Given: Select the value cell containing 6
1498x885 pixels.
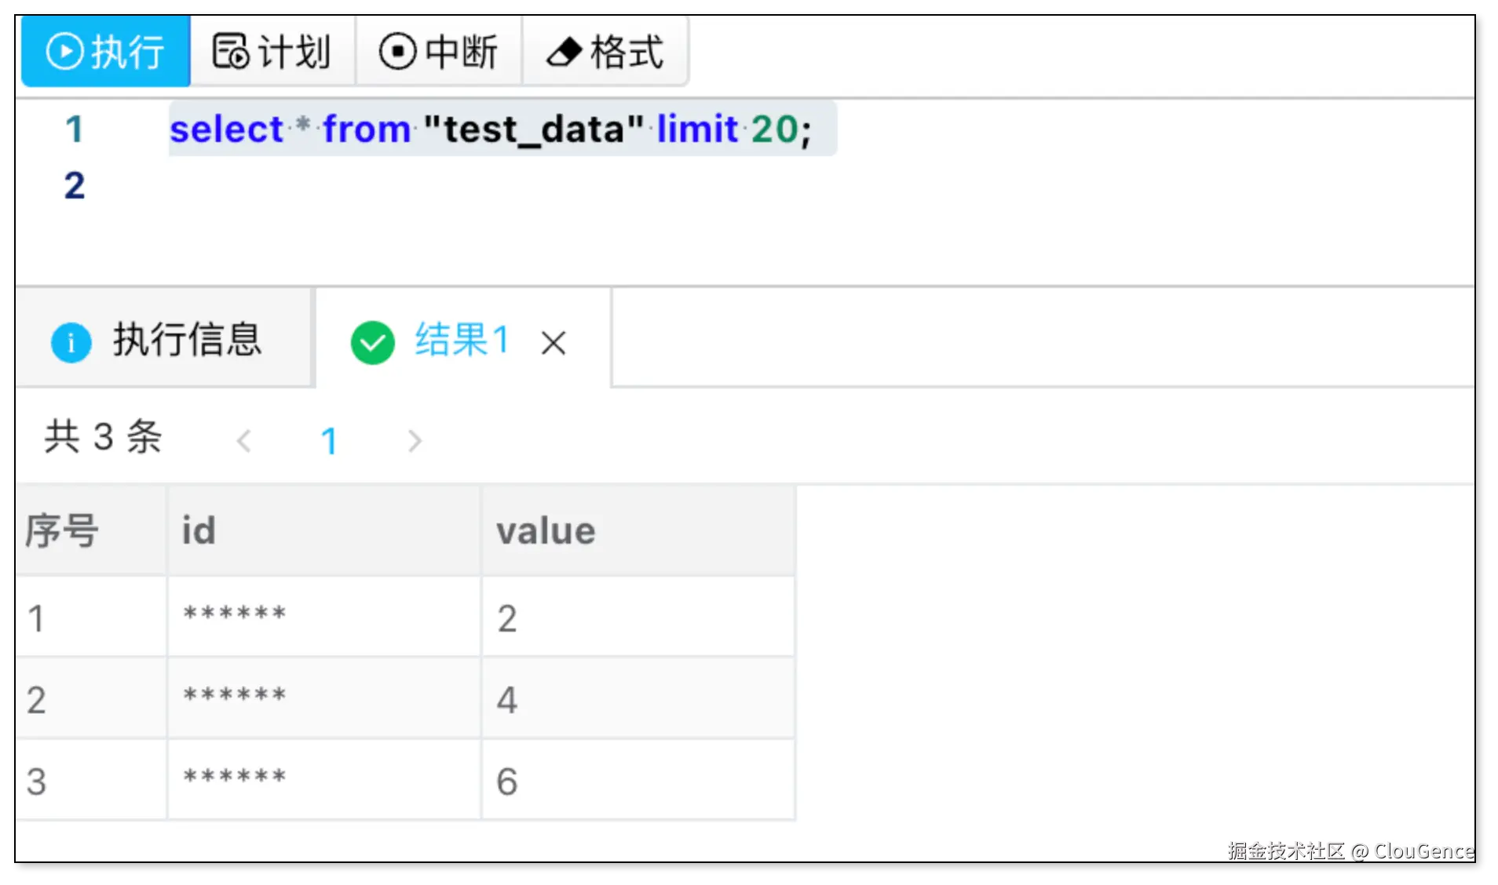Looking at the screenshot, I should pyautogui.click(x=639, y=781).
